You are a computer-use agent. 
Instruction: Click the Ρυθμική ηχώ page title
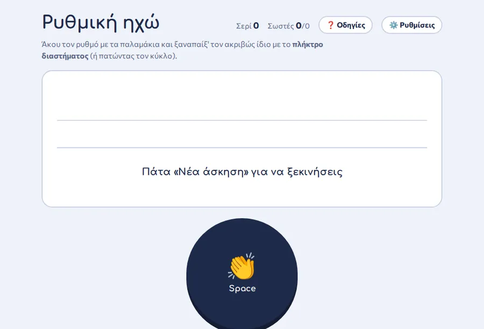coord(101,23)
